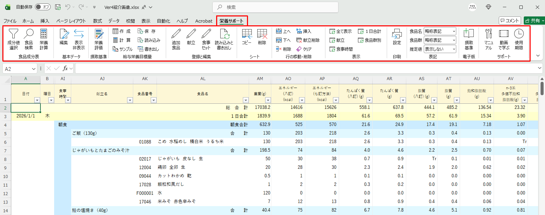Open 成分値選択 funnel filter tool
The height and width of the screenshot is (215, 545).
(13, 39)
